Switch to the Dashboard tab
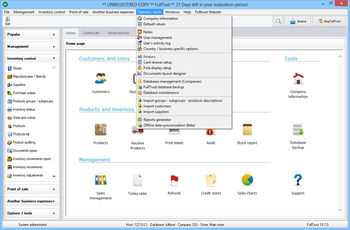 click(91, 33)
